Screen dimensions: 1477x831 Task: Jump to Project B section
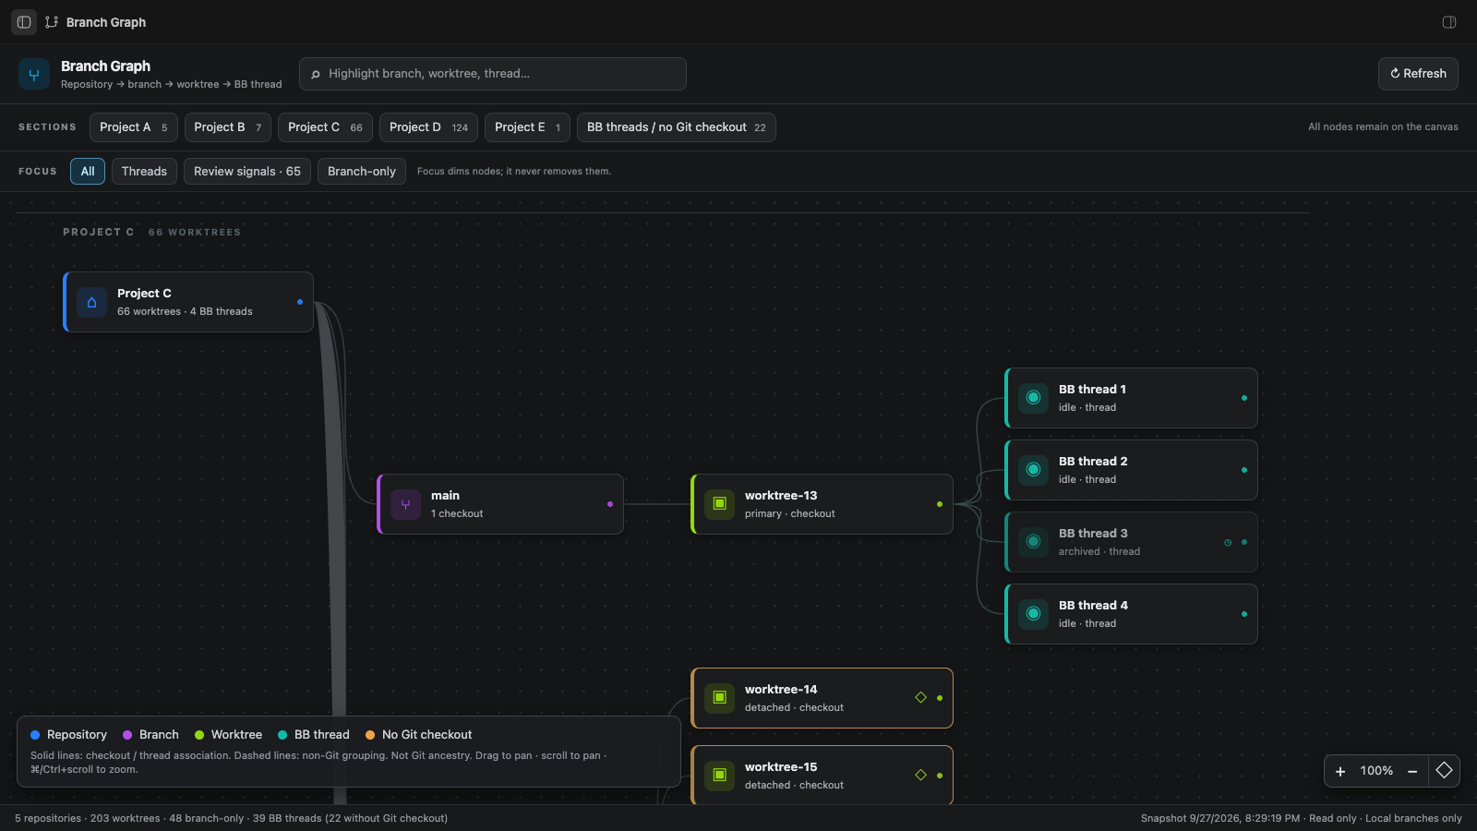pyautogui.click(x=228, y=127)
